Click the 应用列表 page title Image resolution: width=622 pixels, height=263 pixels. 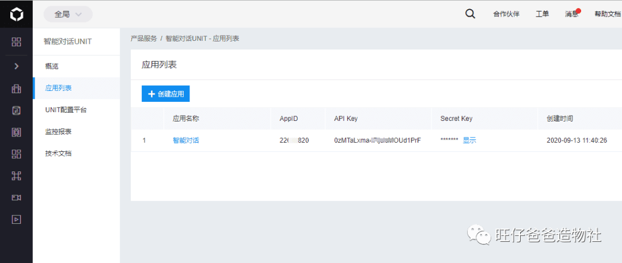coord(159,65)
